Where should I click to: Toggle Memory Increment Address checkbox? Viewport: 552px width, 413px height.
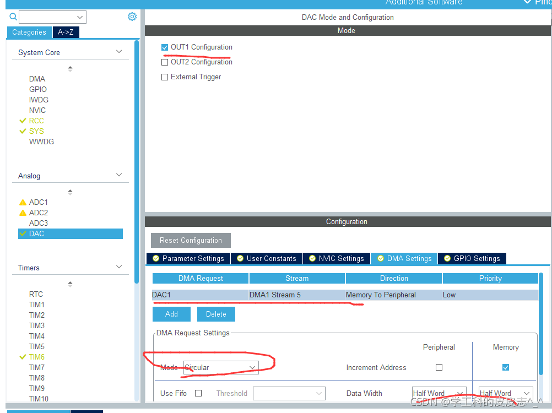pyautogui.click(x=506, y=367)
